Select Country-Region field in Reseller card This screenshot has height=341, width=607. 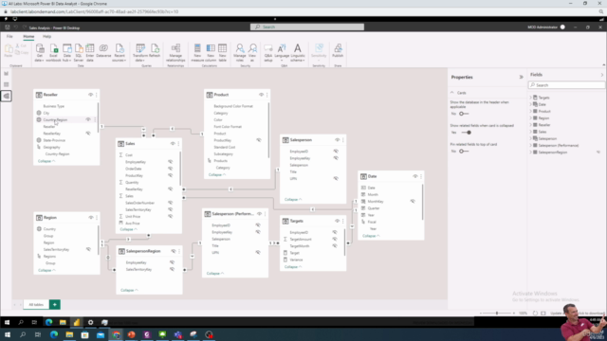tap(55, 120)
